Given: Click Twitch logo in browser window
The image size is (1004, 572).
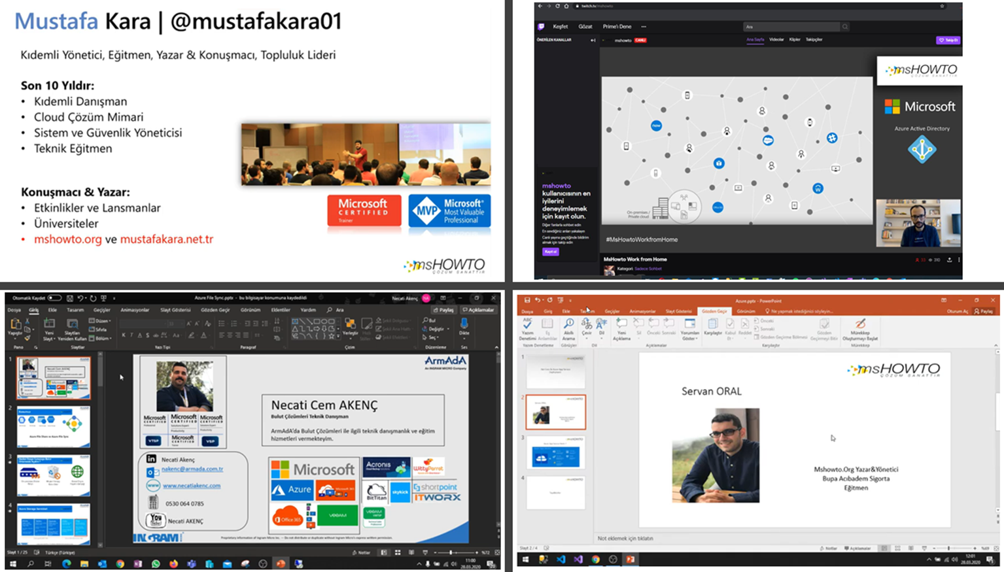Looking at the screenshot, I should pyautogui.click(x=541, y=27).
